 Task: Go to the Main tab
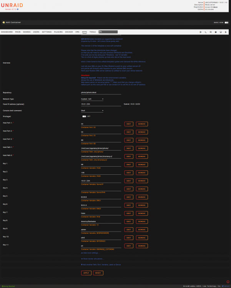(18, 32)
